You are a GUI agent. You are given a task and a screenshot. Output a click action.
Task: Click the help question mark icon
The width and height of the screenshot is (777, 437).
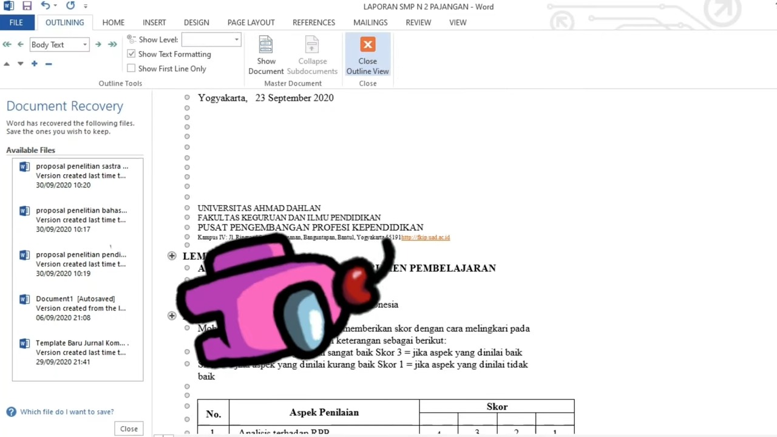(x=11, y=412)
